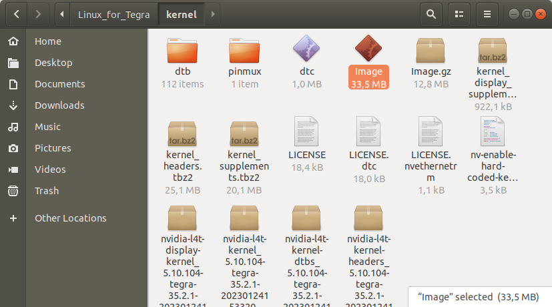Go forward with the right arrow button
The height and width of the screenshot is (307, 552).
[38, 15]
